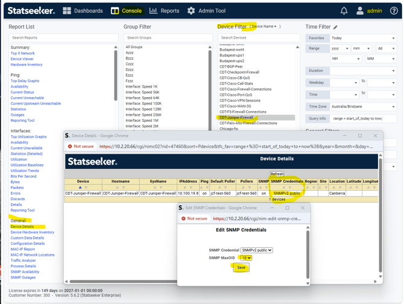This screenshot has height=304, width=404.
Task: Open Device Hardware Inventory report link
Action: [x=33, y=232]
